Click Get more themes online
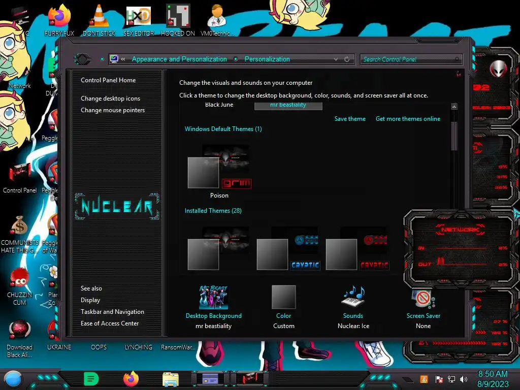 (408, 119)
